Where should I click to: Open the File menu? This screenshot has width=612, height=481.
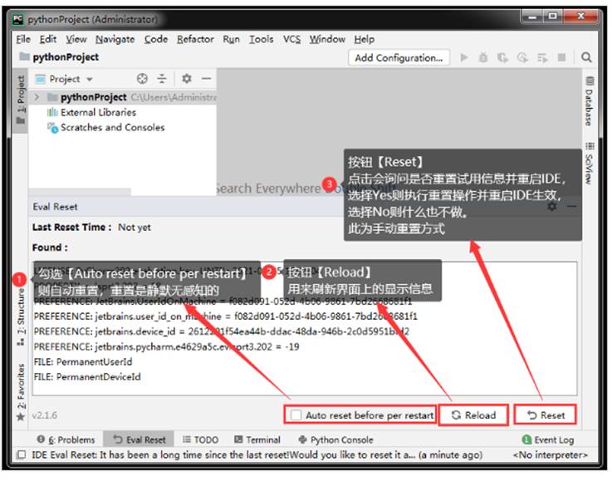click(x=23, y=39)
